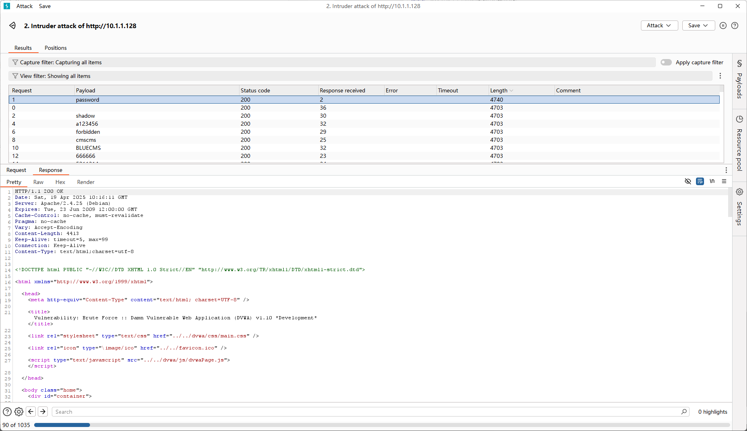
Task: Sort by Comment column header
Action: point(636,90)
